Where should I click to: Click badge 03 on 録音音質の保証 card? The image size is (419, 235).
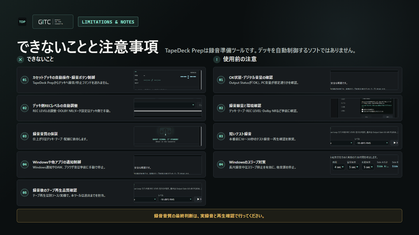pyautogui.click(x=25, y=136)
